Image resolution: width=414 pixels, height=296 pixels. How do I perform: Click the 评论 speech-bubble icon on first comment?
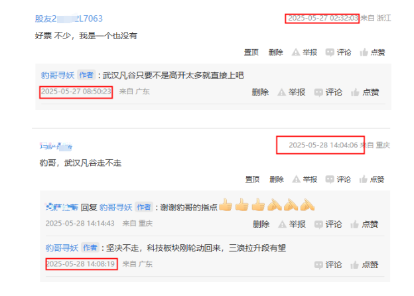pyautogui.click(x=330, y=52)
